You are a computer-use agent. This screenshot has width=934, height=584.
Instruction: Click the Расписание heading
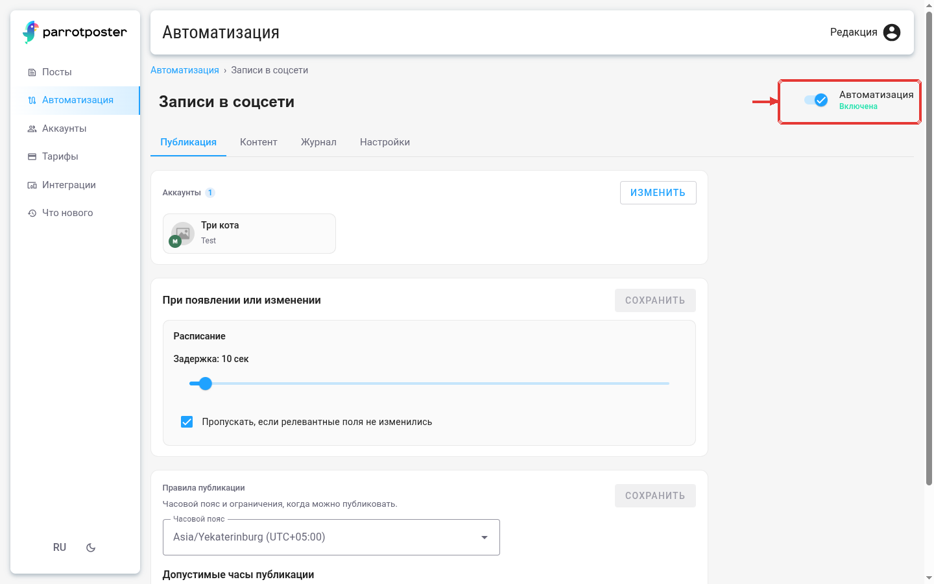point(199,336)
